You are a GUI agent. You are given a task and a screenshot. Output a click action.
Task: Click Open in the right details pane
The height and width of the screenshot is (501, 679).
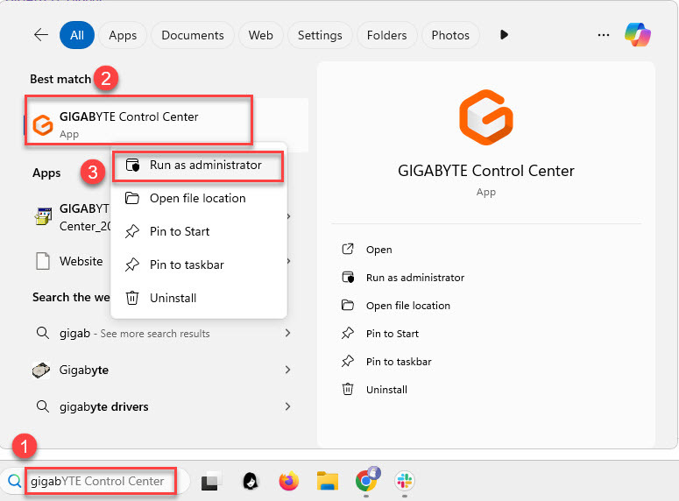(x=378, y=250)
